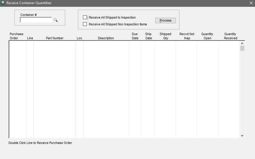Viewport: 255px width, 159px height.
Task: Click the Purchase Order column header
Action: pos(17,36)
